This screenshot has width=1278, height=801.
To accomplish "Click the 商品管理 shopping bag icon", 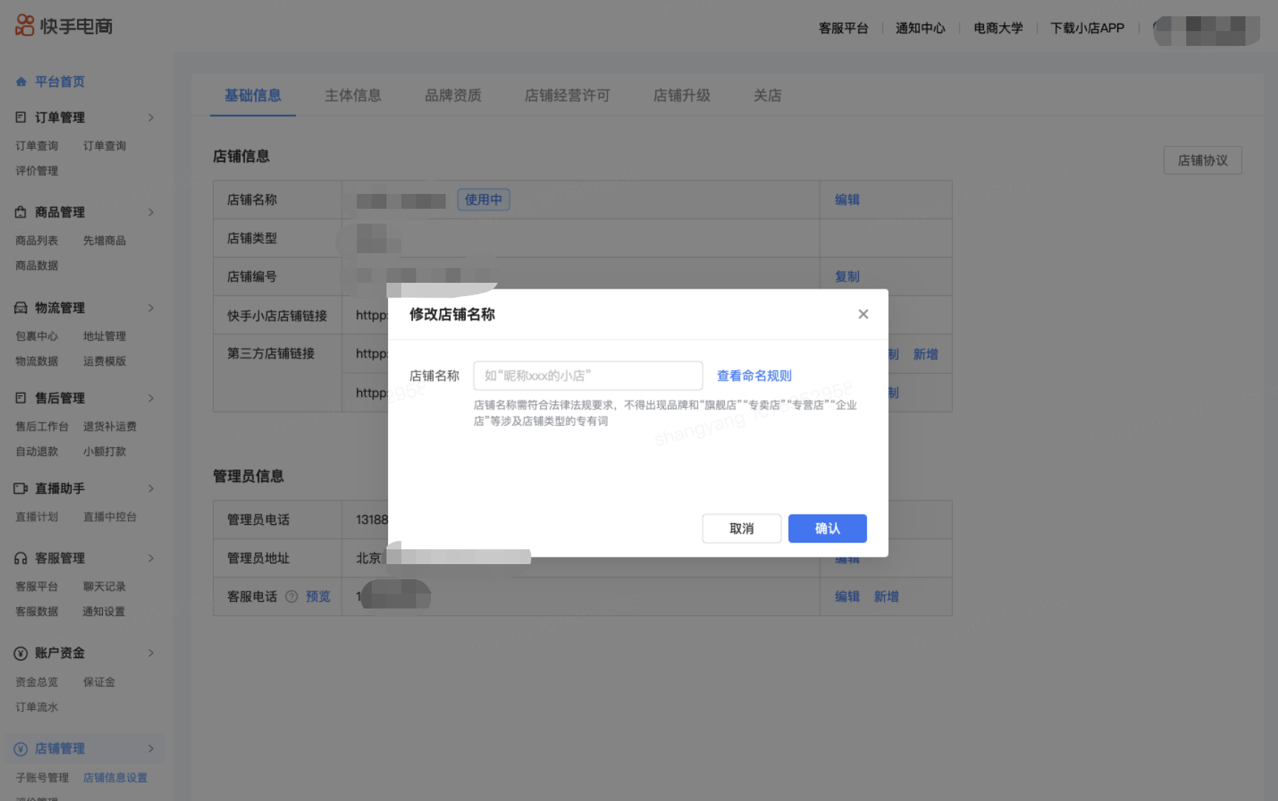I will click(x=21, y=212).
